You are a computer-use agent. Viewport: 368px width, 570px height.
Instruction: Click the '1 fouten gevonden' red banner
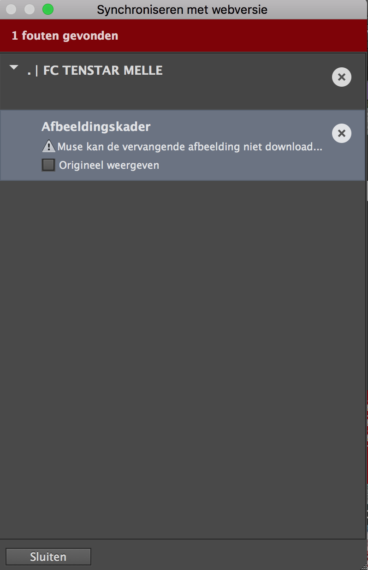pos(184,36)
